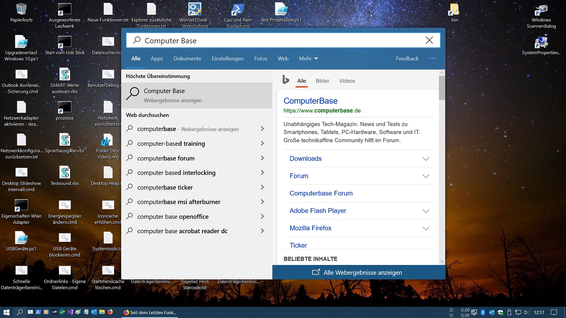Select 'USBGeräte.ps1' desktop icon
Image resolution: width=566 pixels, height=318 pixels.
[x=21, y=241]
